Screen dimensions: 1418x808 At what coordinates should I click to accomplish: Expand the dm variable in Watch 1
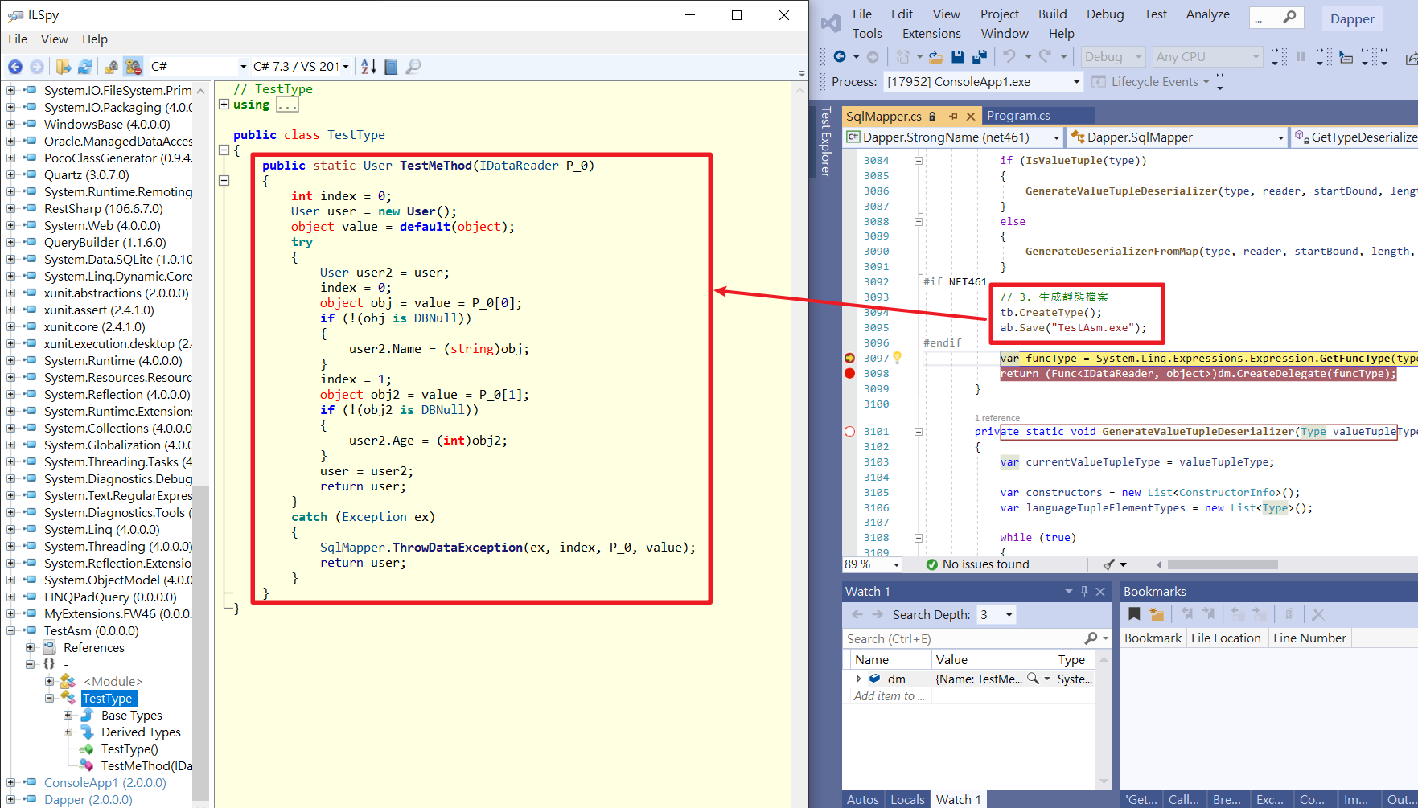pyautogui.click(x=859, y=679)
